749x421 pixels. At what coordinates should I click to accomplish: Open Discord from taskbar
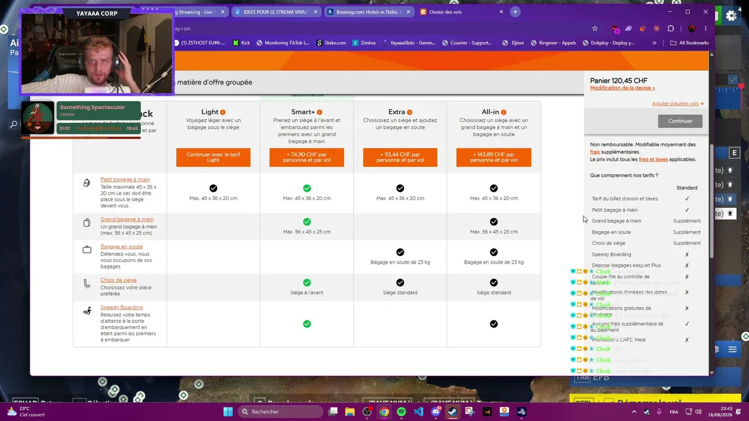pos(435,412)
